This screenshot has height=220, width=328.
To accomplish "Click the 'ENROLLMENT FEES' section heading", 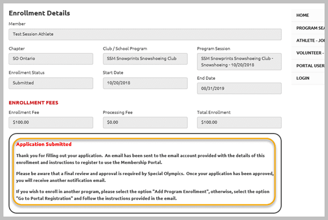I will point(33,103).
